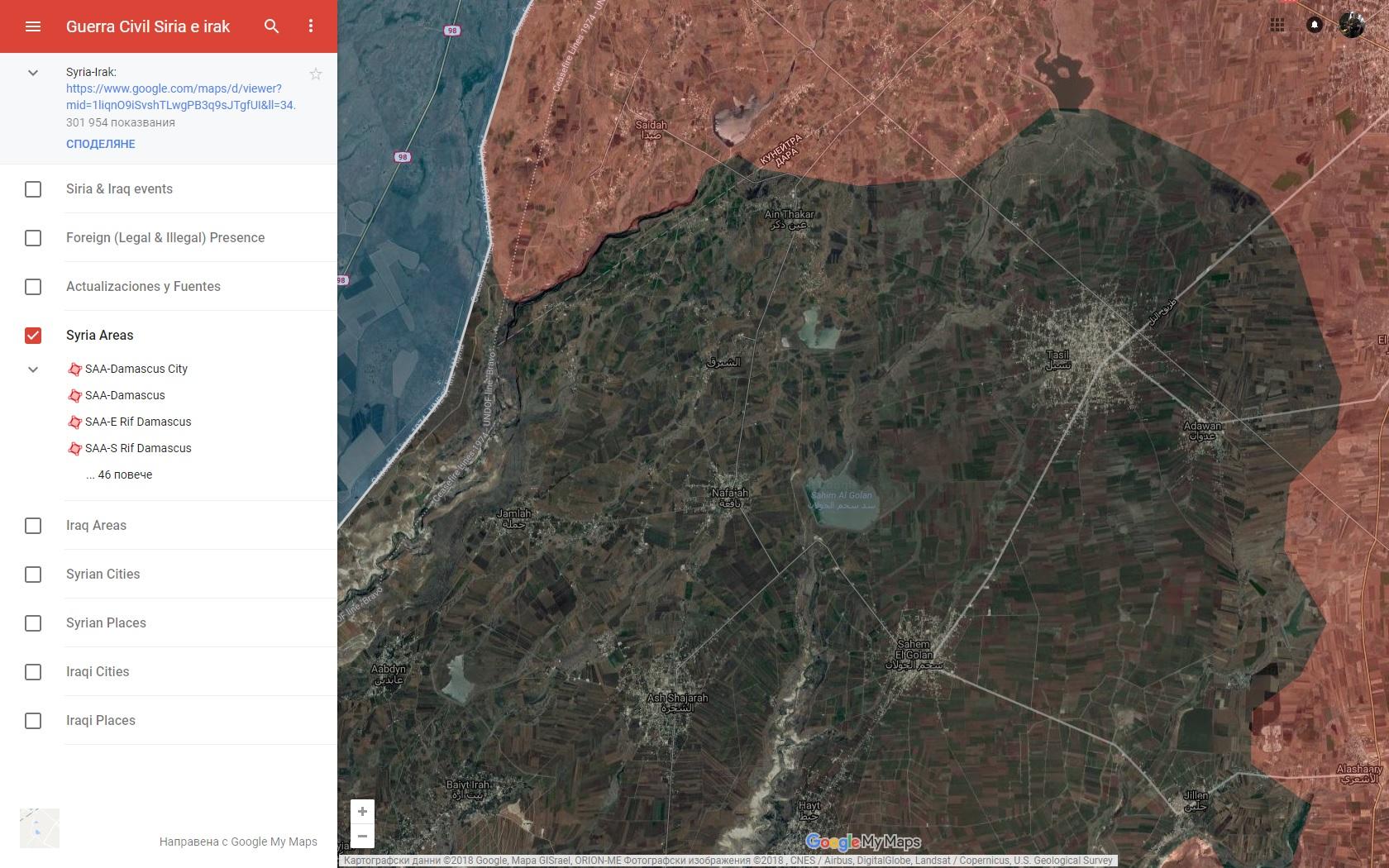Star this map as a favorite
Viewport: 1389px width, 868px height.
point(316,74)
